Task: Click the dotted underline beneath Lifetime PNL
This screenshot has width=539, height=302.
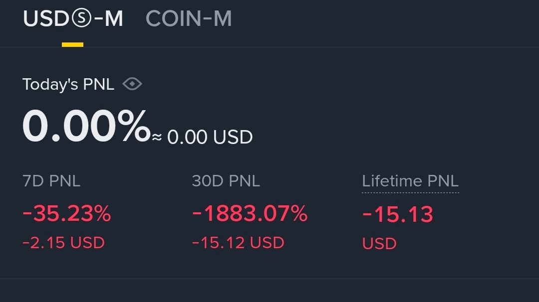Action: click(x=410, y=192)
